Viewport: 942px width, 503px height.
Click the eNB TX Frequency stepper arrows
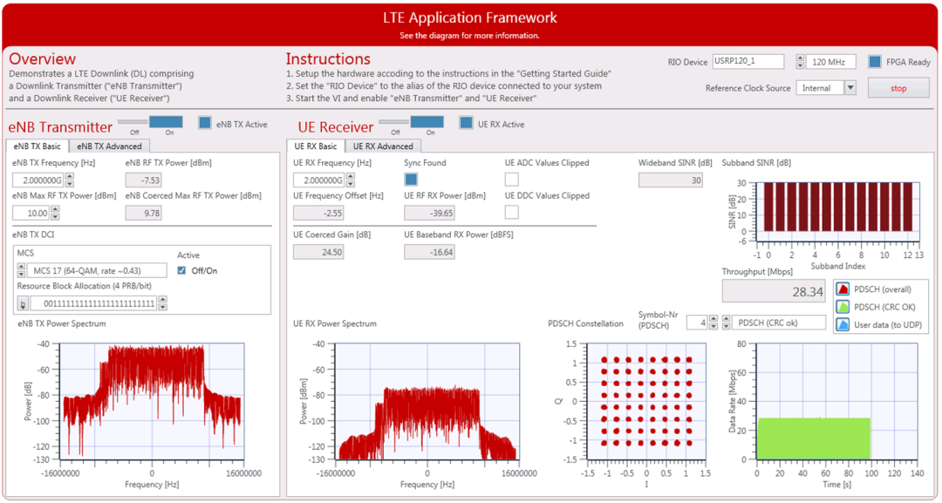coord(70,180)
